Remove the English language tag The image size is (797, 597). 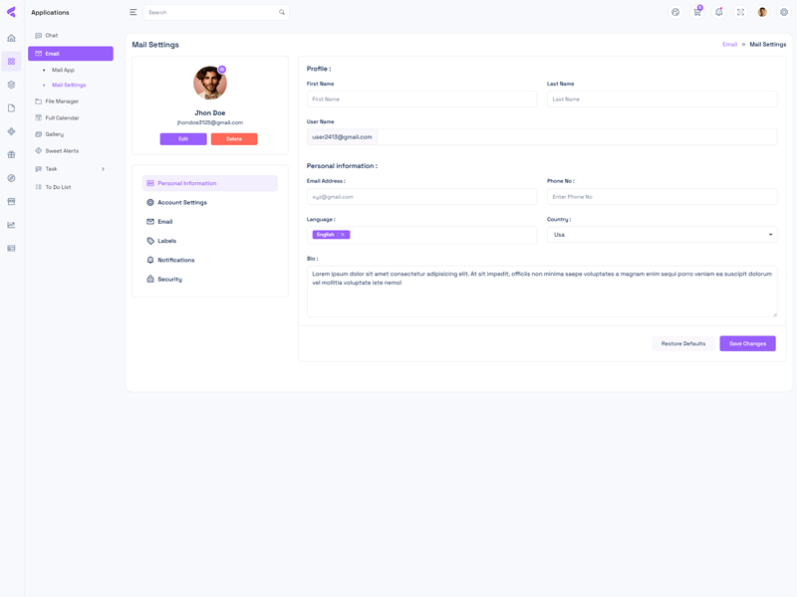tap(343, 235)
